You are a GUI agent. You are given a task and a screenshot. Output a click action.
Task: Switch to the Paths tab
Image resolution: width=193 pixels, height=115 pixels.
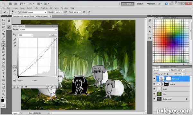click(x=174, y=67)
